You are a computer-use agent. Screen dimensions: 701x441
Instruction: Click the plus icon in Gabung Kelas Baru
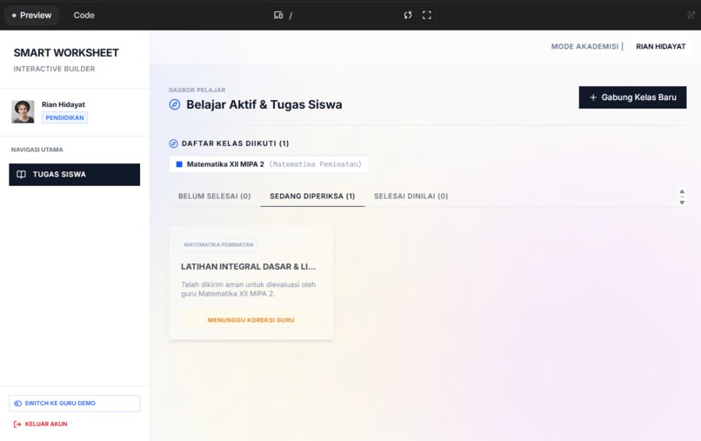coord(593,97)
